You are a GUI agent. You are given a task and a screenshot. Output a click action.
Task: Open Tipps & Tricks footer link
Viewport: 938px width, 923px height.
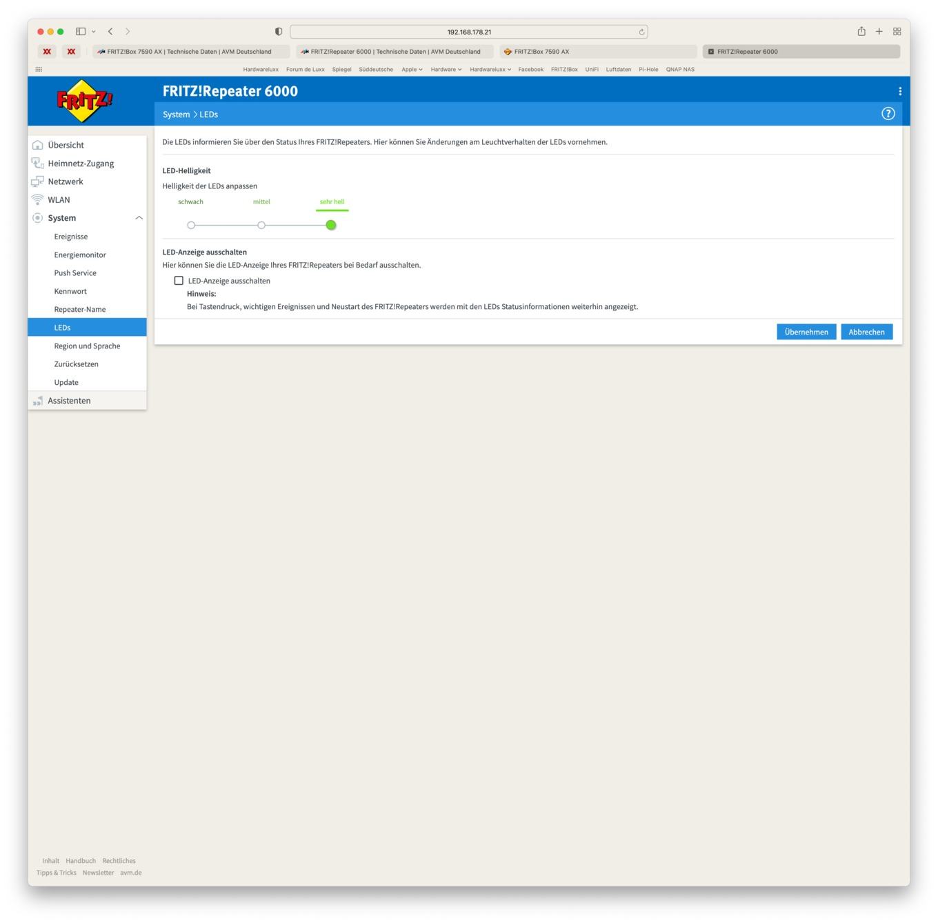(56, 873)
